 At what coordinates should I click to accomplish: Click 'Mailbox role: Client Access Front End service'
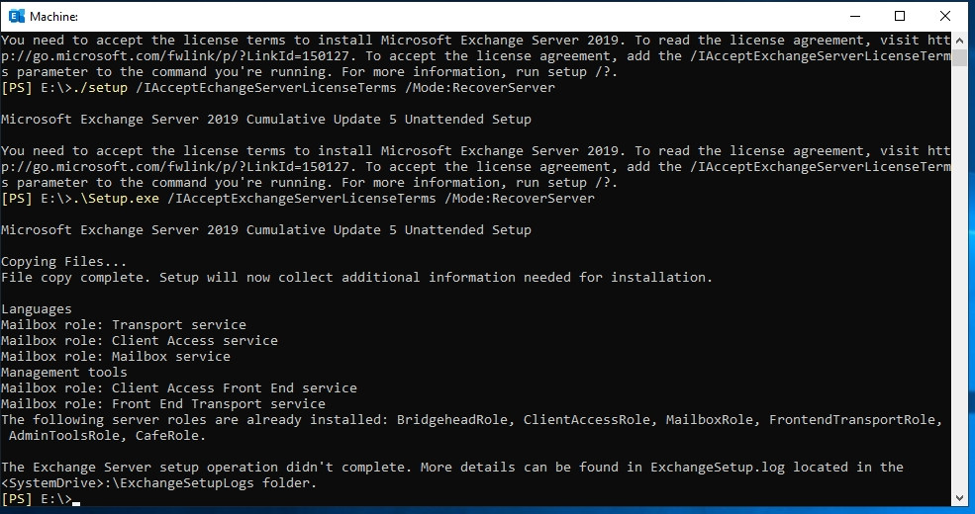coord(179,388)
